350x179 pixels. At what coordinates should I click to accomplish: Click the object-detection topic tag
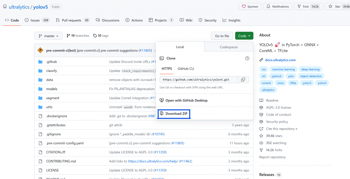(x=311, y=76)
